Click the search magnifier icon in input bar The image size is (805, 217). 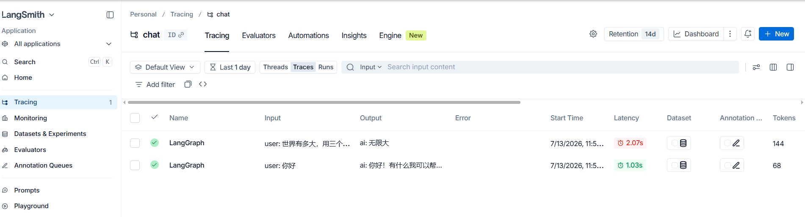point(350,67)
